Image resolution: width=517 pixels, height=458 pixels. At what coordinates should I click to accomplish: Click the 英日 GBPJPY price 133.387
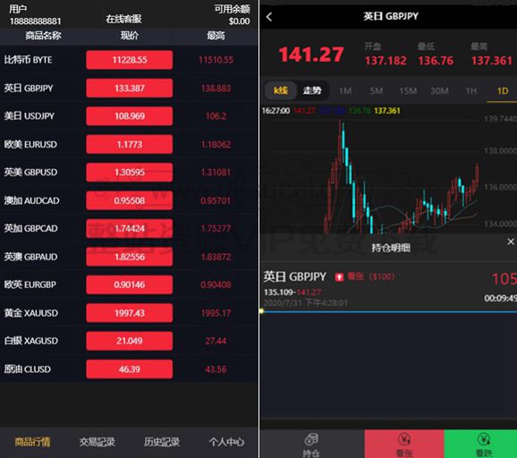[129, 88]
